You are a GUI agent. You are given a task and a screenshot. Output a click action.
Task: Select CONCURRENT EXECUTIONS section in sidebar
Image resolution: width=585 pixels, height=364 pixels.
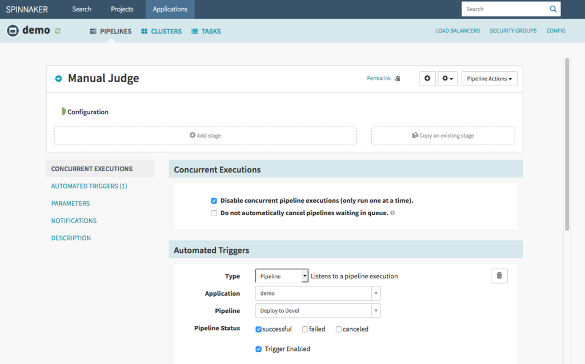tap(100, 169)
